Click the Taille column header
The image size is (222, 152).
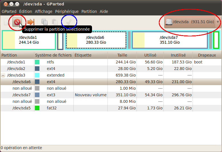click(122, 55)
